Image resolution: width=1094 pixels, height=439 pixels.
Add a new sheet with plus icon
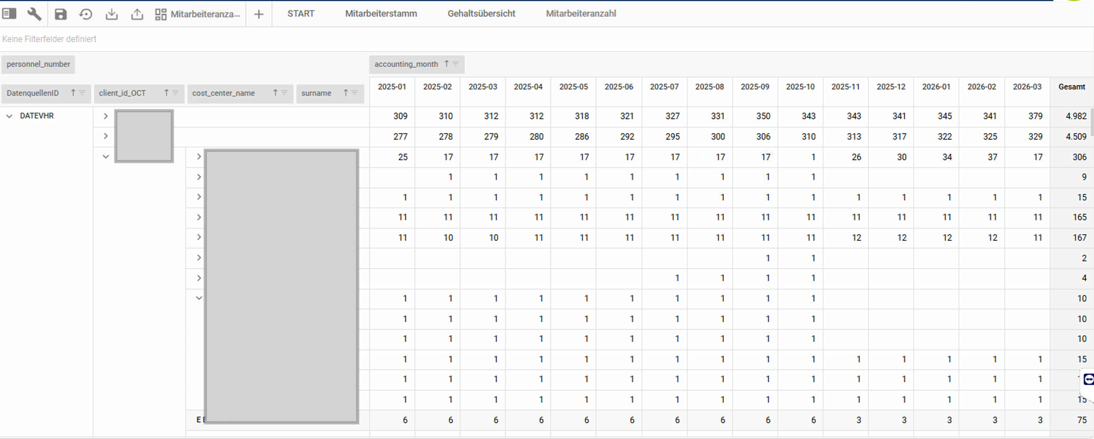point(259,14)
